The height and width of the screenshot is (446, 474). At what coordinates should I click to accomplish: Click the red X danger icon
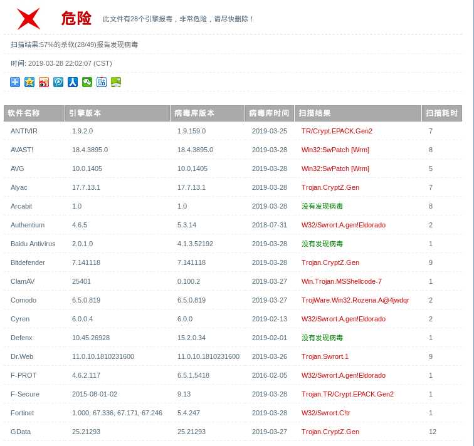click(28, 19)
